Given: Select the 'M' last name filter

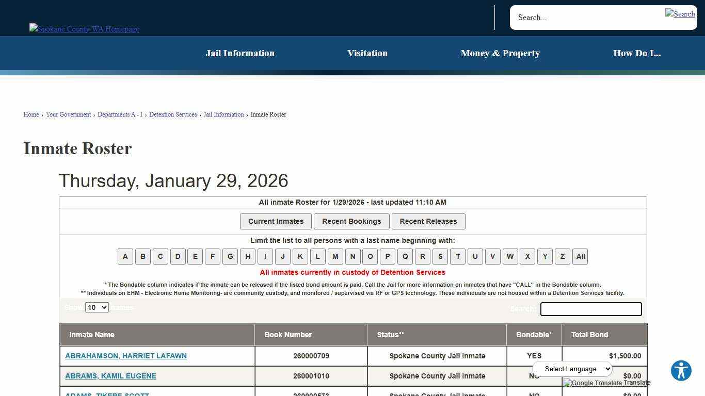Looking at the screenshot, I should tap(335, 256).
